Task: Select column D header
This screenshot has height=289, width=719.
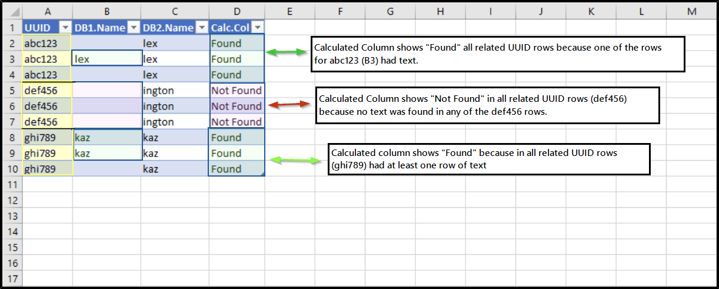Action: point(237,12)
